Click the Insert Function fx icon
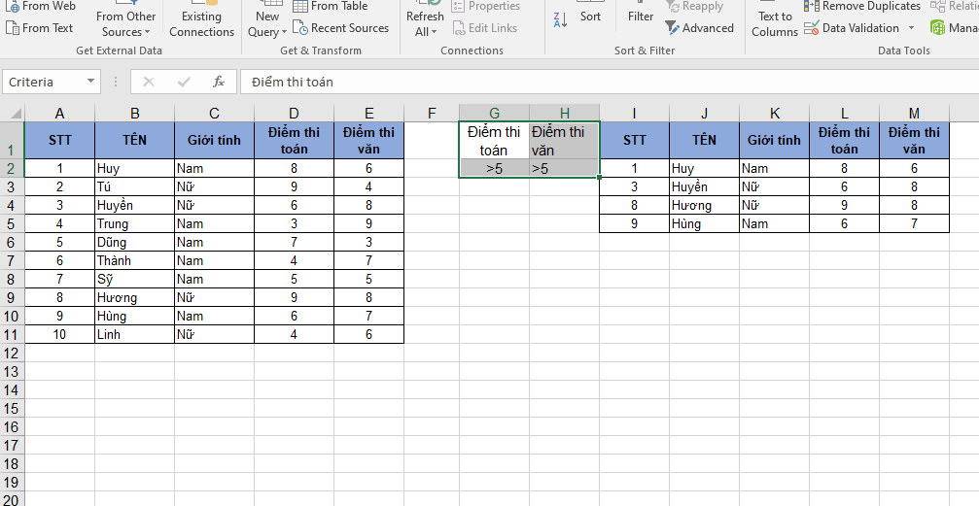The width and height of the screenshot is (979, 506). click(219, 82)
